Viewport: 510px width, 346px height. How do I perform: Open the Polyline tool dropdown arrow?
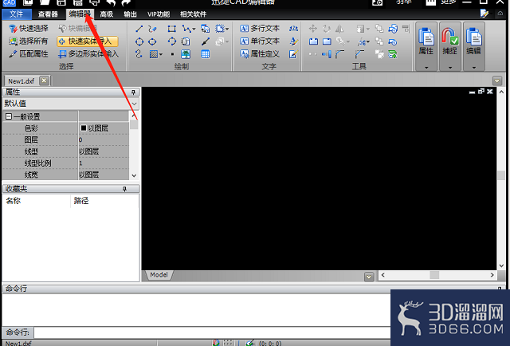tap(194, 29)
